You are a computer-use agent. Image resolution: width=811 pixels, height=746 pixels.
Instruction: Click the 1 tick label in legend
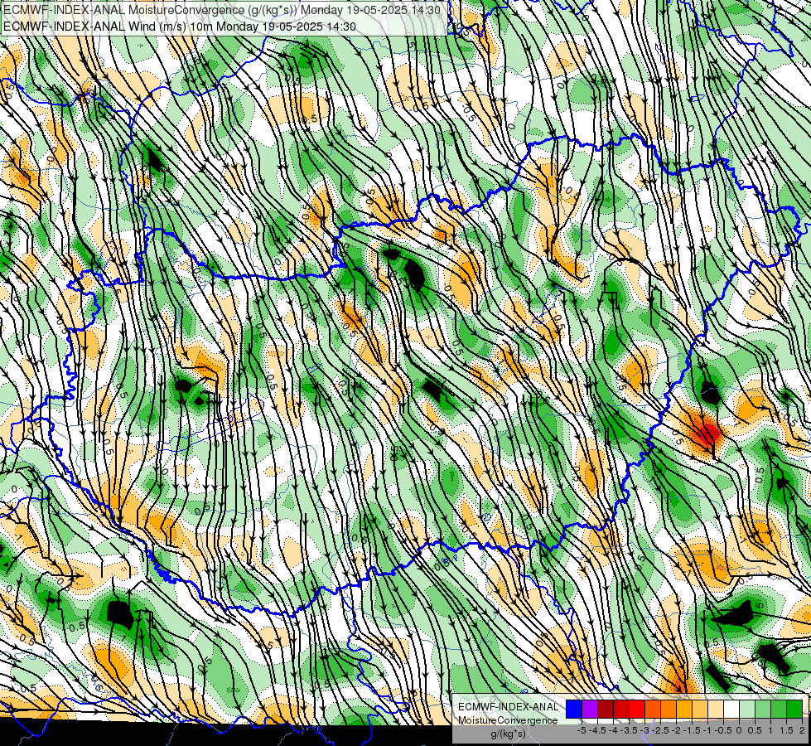click(x=770, y=730)
